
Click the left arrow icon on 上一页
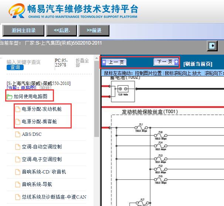point(104,62)
